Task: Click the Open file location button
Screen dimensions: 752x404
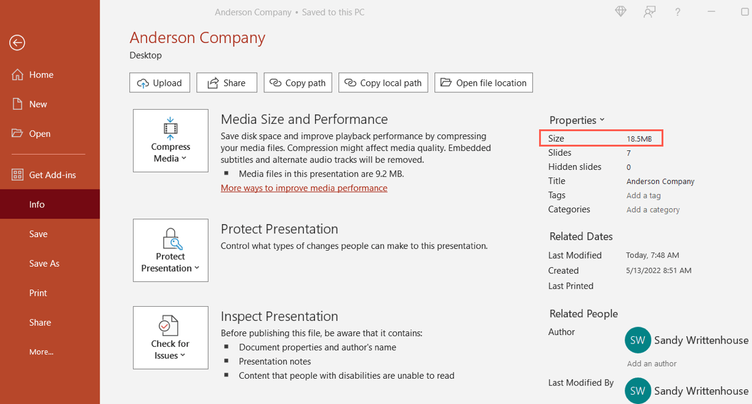Action: coord(483,83)
